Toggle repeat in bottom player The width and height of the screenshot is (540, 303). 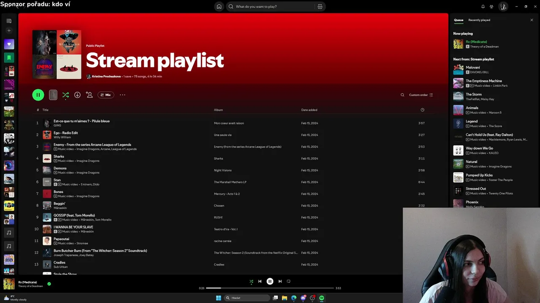pos(289,282)
